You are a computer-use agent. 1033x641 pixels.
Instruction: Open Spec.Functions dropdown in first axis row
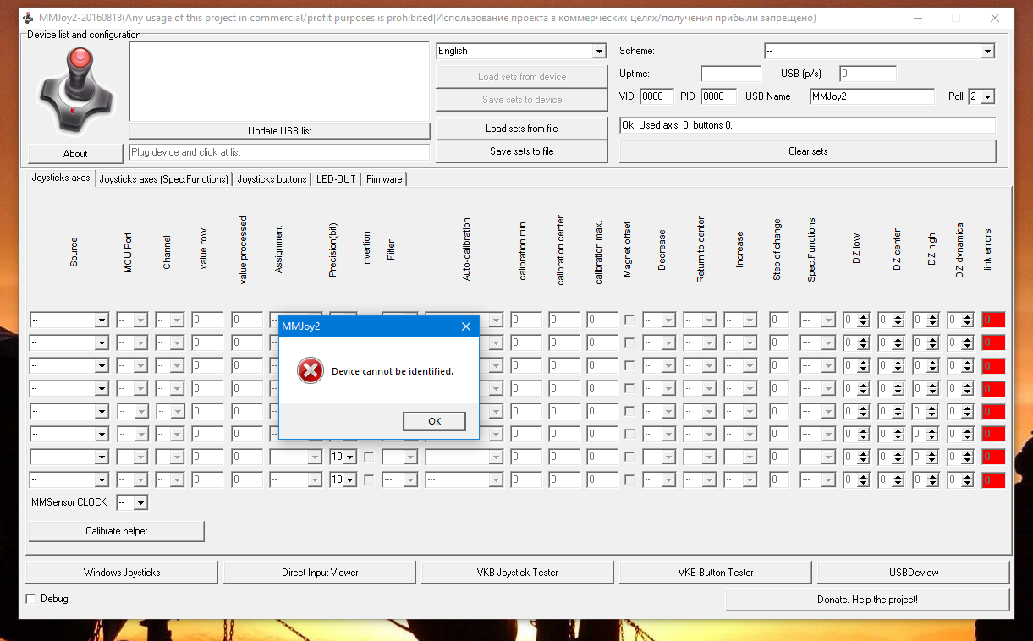coord(817,320)
